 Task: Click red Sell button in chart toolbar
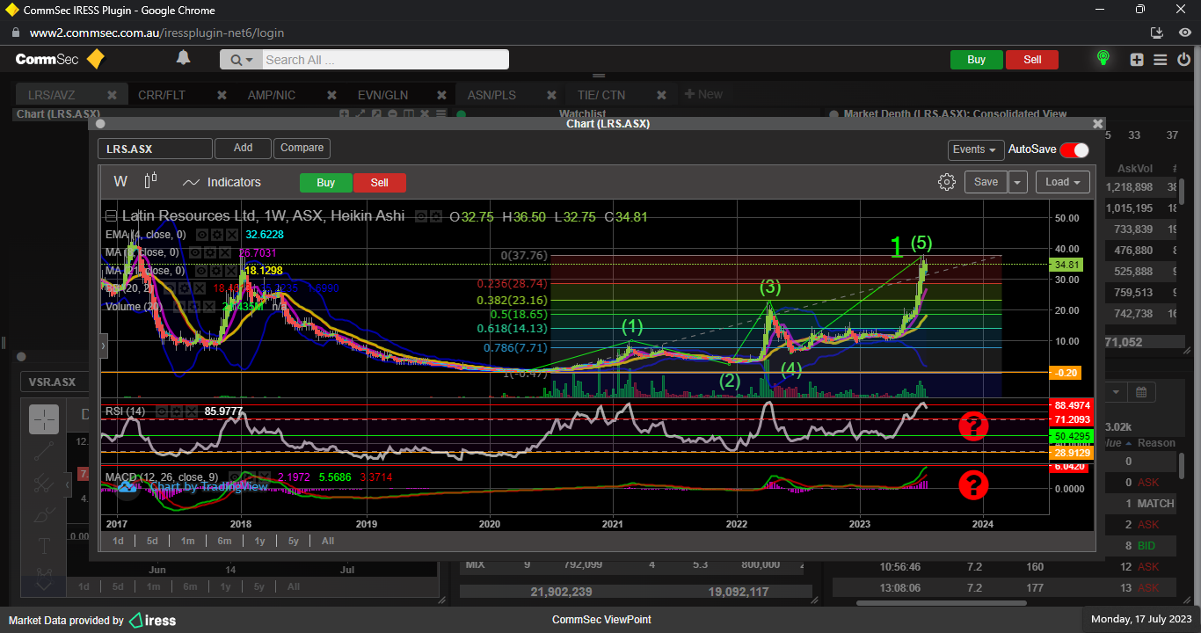[379, 183]
